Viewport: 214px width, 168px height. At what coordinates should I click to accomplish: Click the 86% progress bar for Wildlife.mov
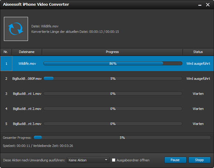click(113, 63)
